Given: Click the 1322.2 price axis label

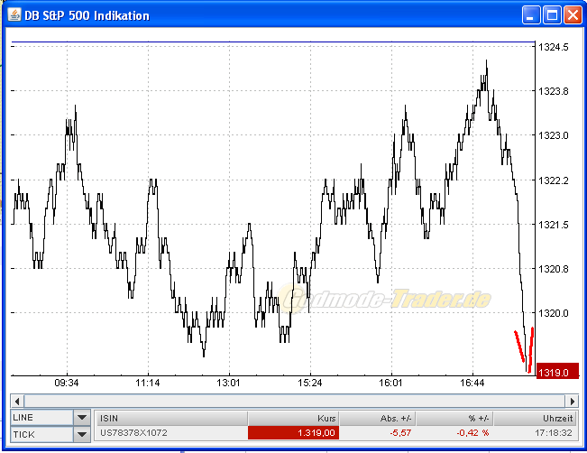Looking at the screenshot, I should [553, 180].
